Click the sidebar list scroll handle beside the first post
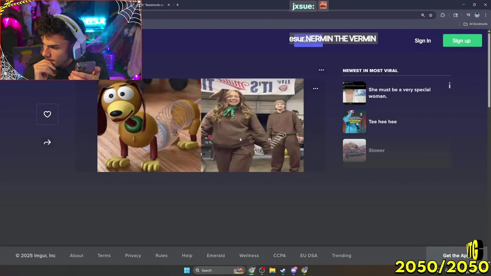The image size is (491, 276). click(450, 85)
